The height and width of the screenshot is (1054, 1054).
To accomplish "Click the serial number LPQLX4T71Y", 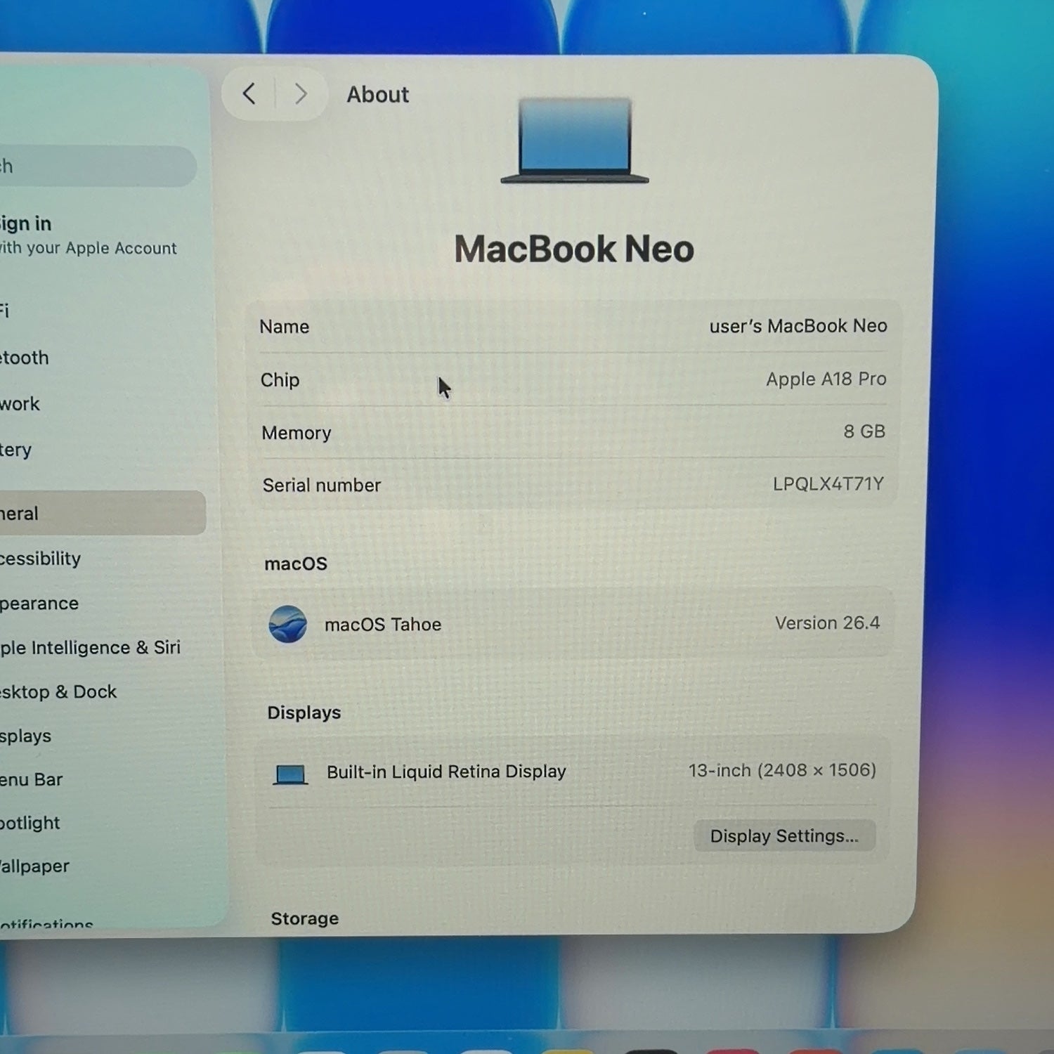I will click(x=828, y=484).
